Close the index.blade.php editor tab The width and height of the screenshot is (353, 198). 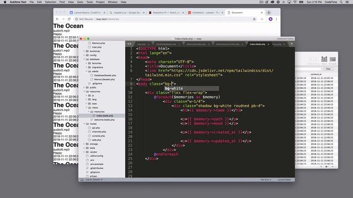[268, 44]
